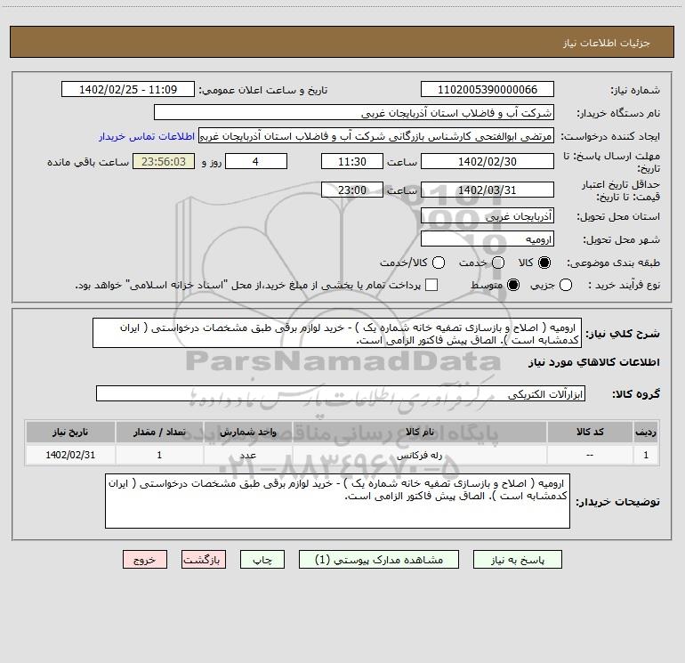Click need number field 1102005390000066
The image size is (685, 663).
[x=488, y=90]
